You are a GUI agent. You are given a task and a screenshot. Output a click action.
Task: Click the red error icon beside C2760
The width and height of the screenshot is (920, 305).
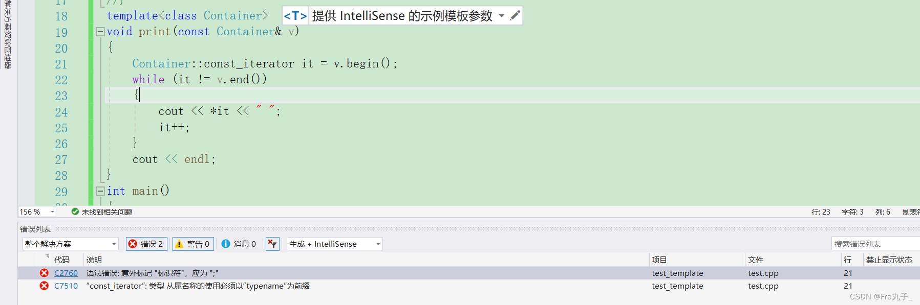[x=44, y=272]
